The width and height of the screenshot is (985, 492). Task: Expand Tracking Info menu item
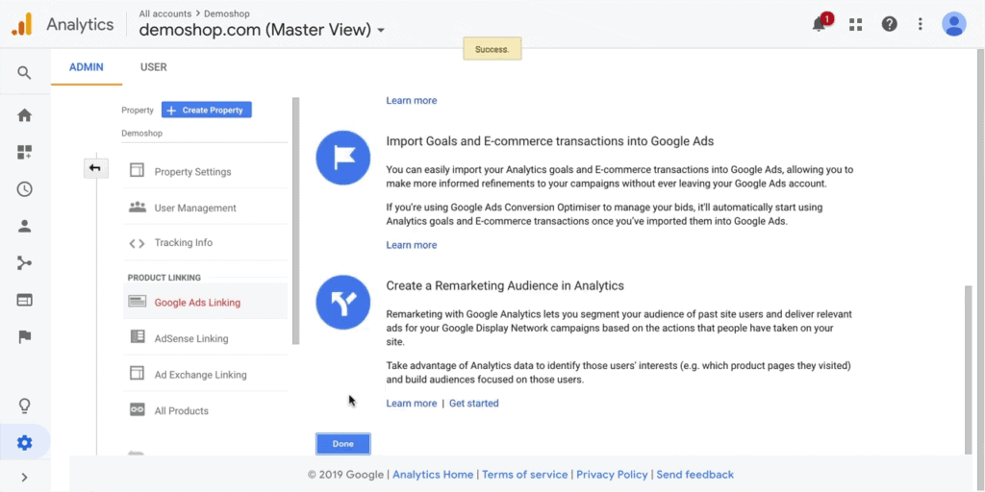206,243
